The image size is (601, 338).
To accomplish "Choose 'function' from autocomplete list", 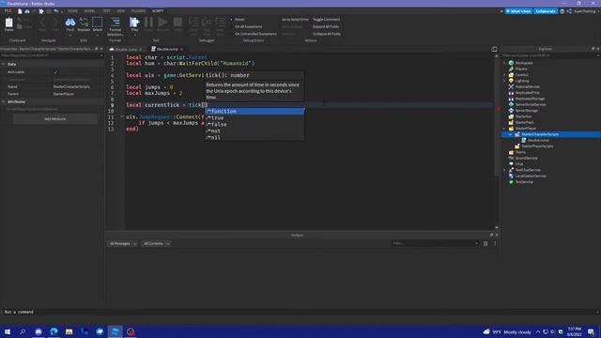I will click(254, 112).
